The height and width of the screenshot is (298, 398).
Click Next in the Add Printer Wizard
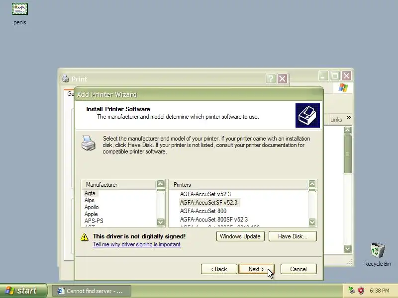256,269
